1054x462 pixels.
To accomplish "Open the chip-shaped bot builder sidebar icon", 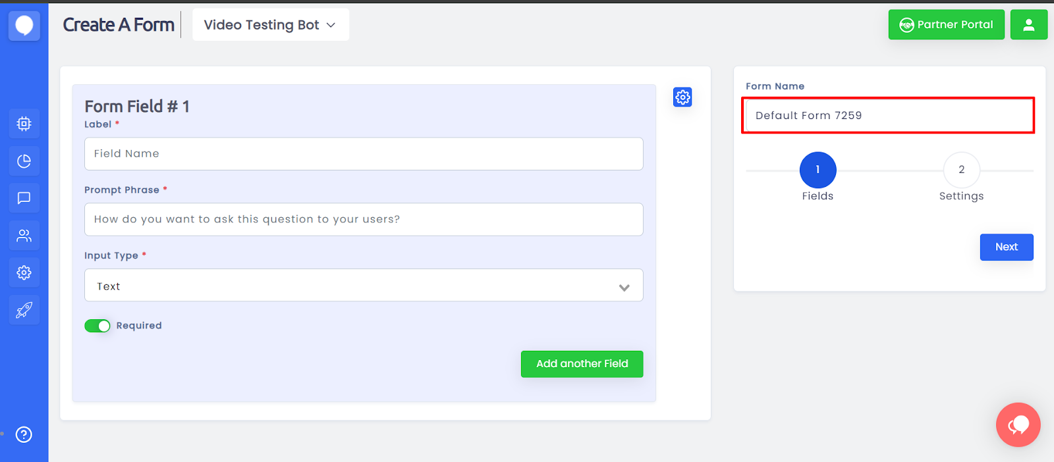I will click(24, 124).
